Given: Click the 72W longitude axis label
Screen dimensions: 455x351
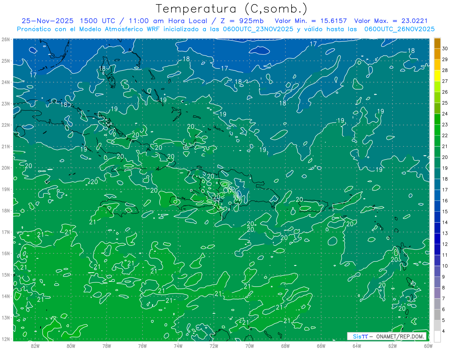Looking at the screenshot, I should (x=214, y=346).
